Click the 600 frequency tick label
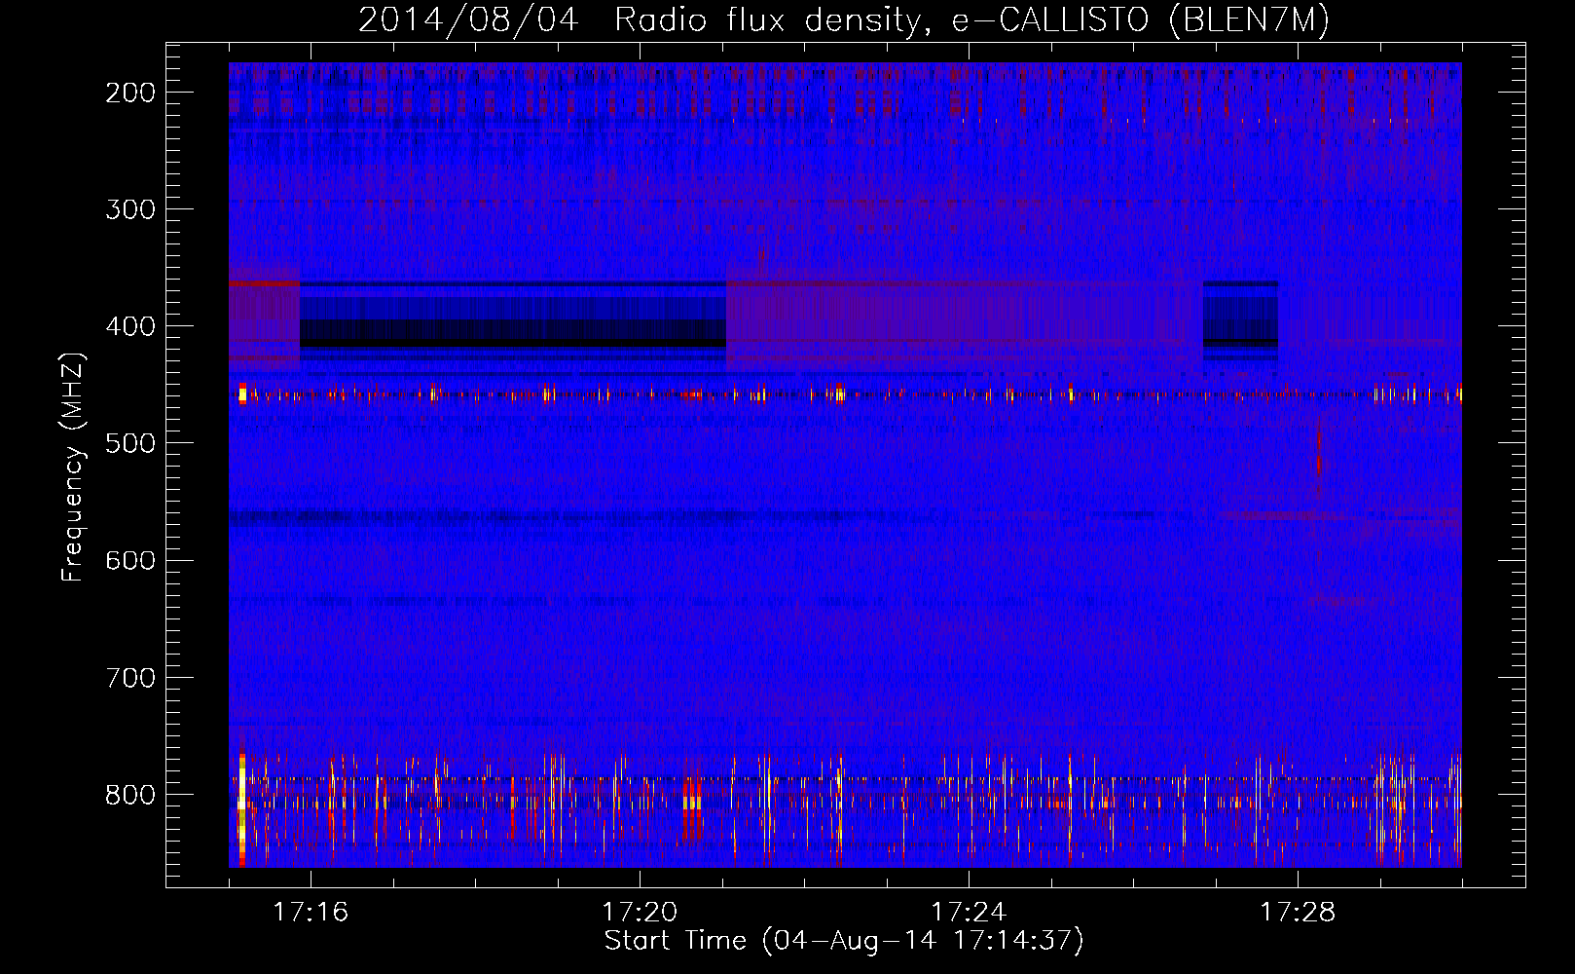 (130, 560)
